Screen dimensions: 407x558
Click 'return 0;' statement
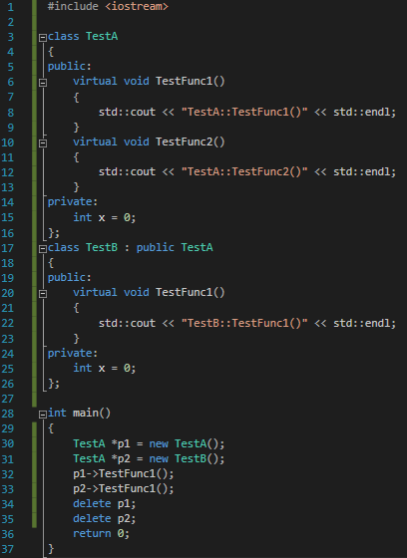[x=101, y=534]
